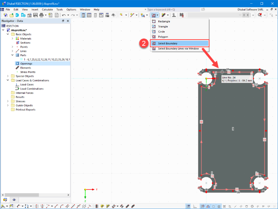Click the red X delete results icon
Image resolution: width=278 pixels, height=209 pixels.
tap(260, 15)
